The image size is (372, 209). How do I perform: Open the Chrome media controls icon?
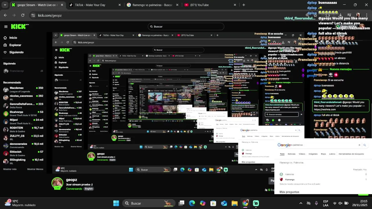349,15
